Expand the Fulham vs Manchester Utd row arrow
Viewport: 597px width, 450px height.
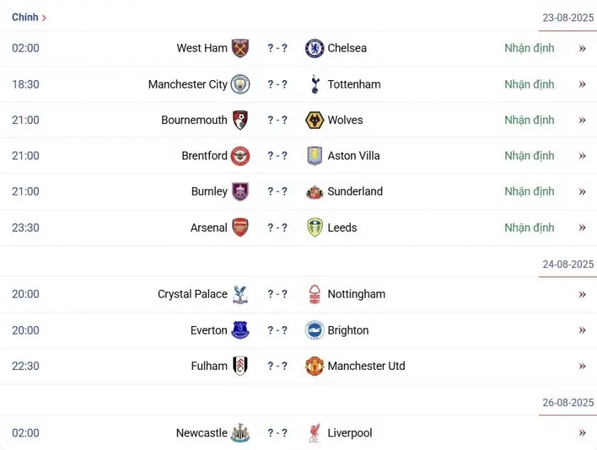point(582,366)
